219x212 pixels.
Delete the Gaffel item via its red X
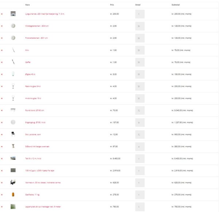[2, 62]
